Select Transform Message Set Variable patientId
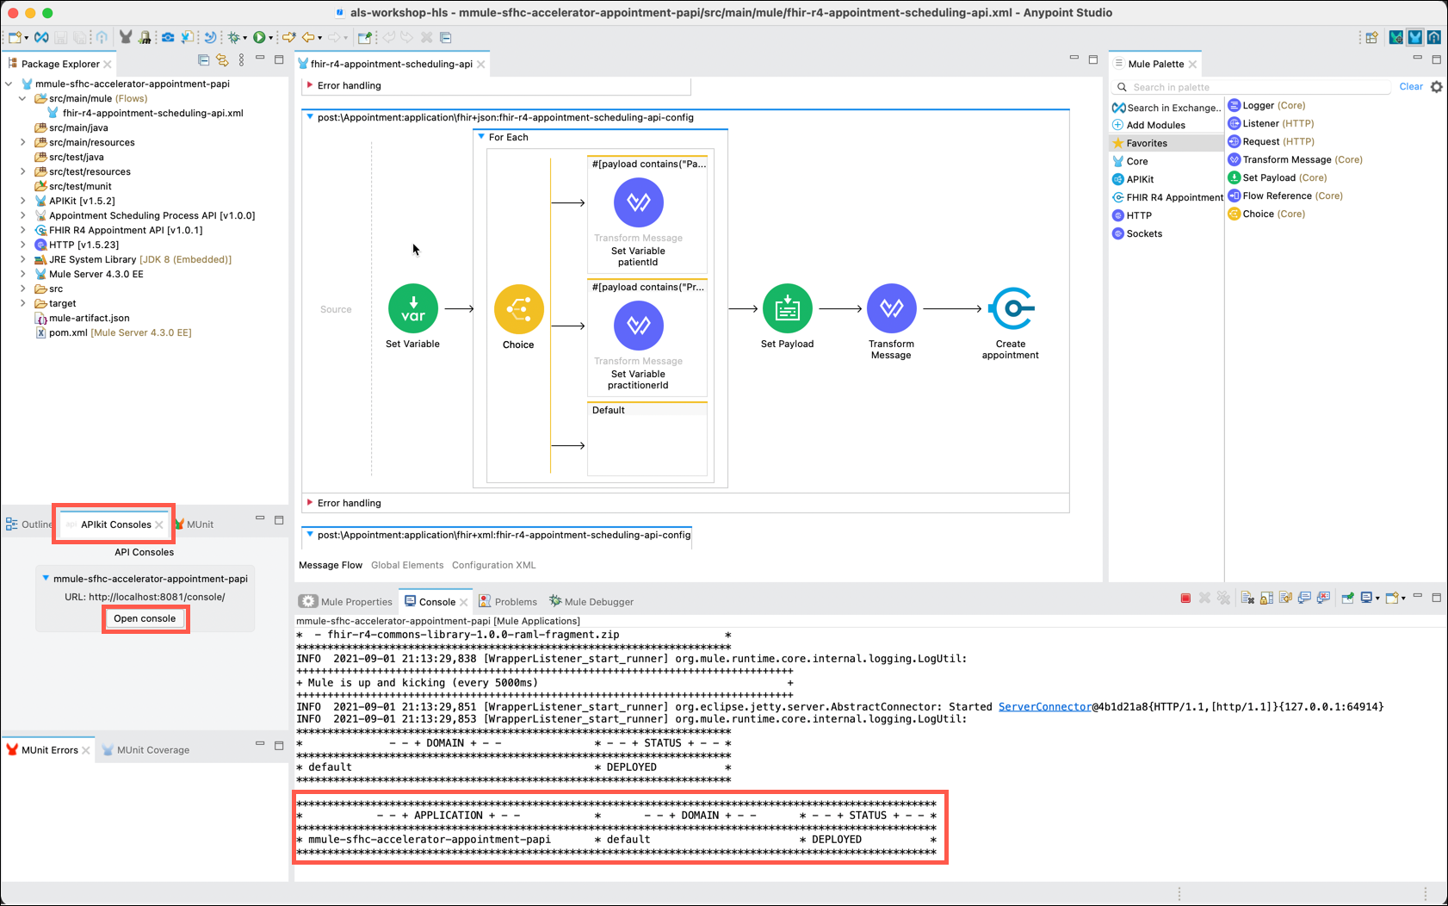The height and width of the screenshot is (906, 1448). tap(639, 202)
